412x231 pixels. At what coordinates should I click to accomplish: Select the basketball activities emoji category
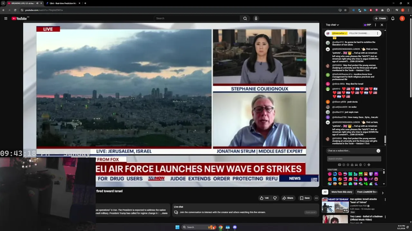pyautogui.click(x=360, y=165)
